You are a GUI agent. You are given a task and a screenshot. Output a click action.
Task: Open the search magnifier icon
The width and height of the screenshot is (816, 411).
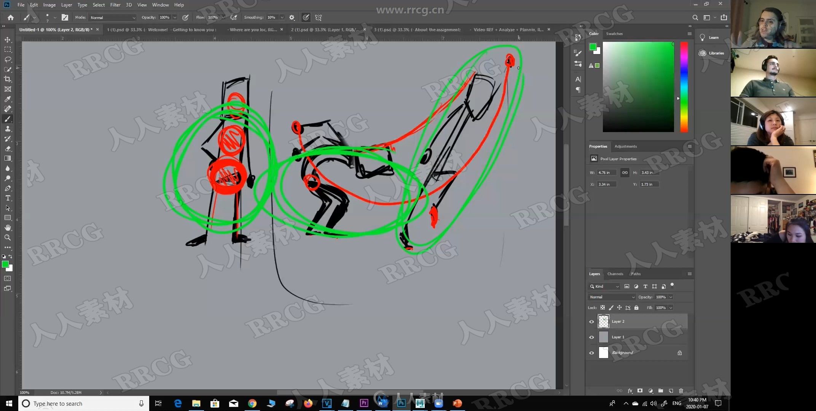695,18
